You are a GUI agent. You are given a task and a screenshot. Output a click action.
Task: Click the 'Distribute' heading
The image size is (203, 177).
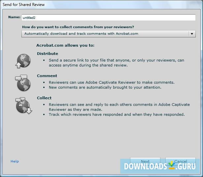pyautogui.click(x=48, y=54)
